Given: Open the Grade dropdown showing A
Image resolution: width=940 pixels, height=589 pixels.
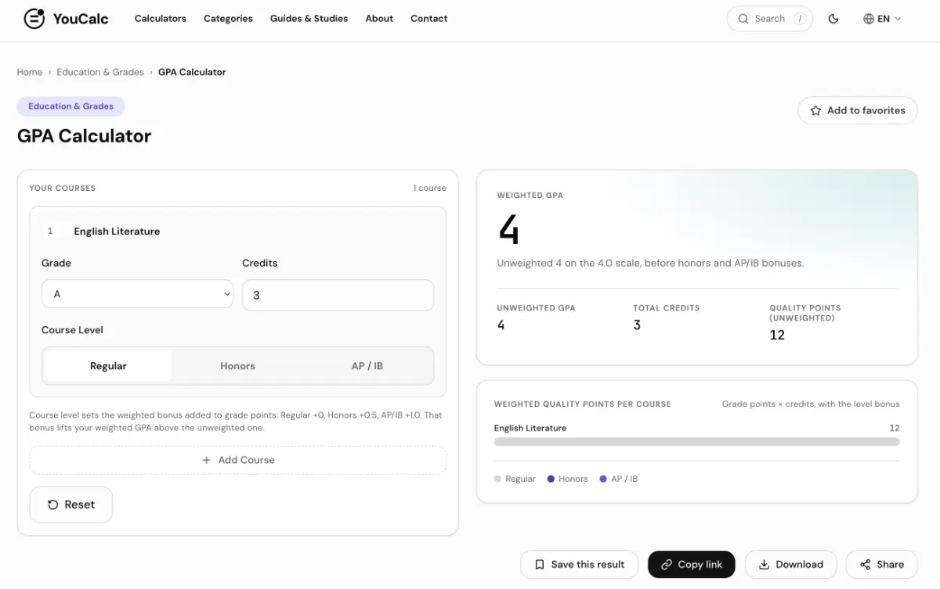Looking at the screenshot, I should coord(137,294).
